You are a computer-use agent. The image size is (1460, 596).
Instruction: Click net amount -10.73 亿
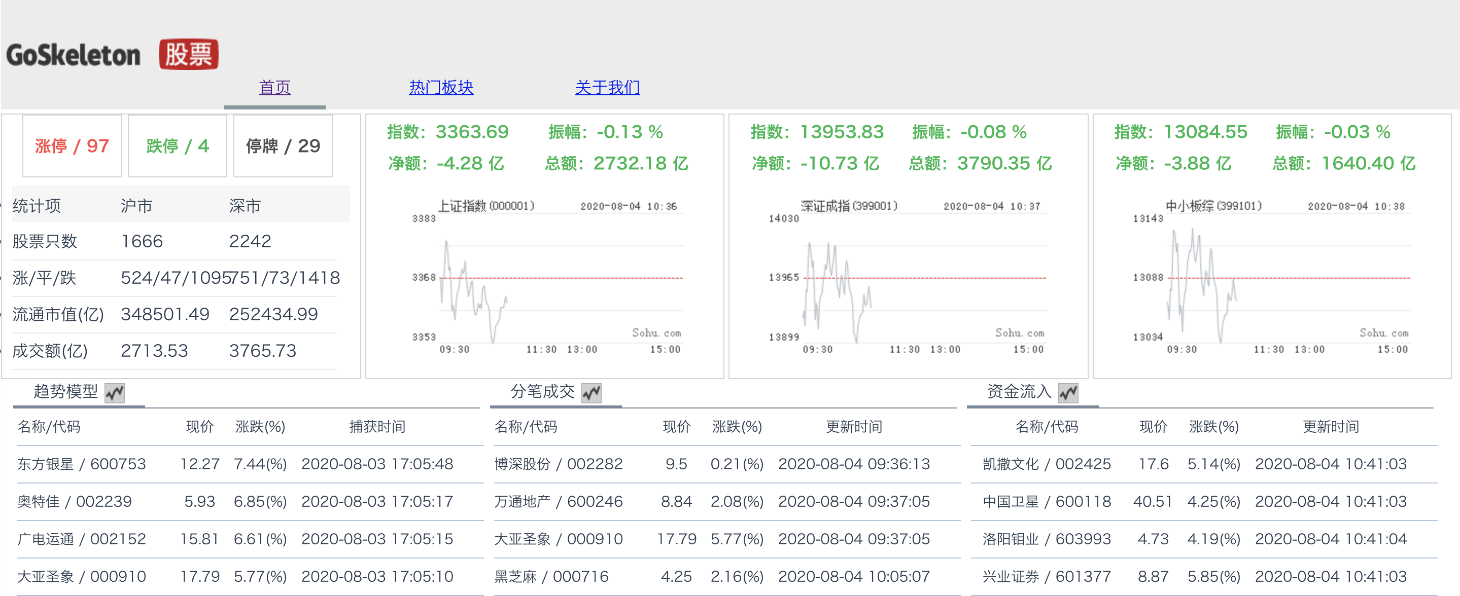pos(840,164)
